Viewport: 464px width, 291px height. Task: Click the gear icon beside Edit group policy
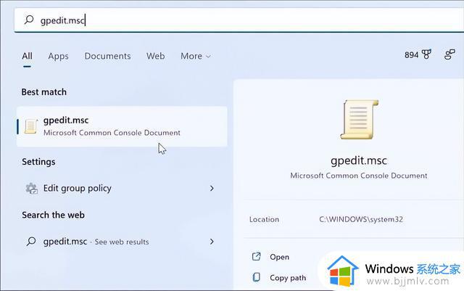31,188
